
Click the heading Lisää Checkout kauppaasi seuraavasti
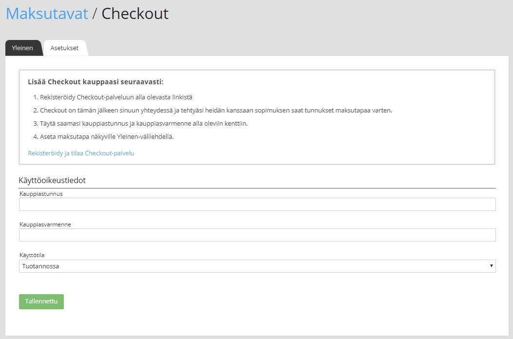tap(95, 82)
